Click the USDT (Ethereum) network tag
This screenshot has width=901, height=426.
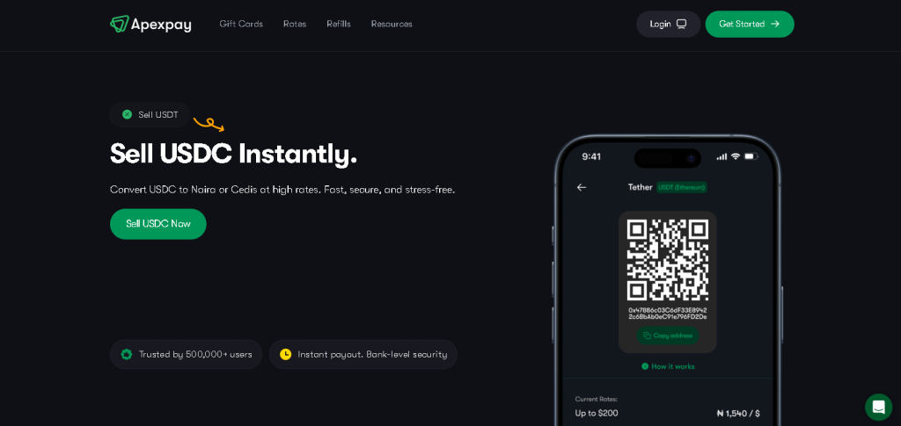point(682,187)
